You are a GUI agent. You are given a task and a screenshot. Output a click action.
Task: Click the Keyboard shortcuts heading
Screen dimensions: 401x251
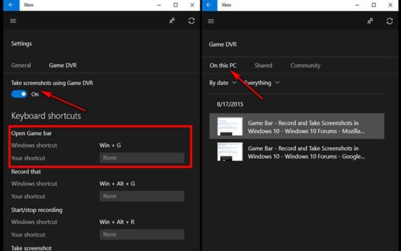click(46, 116)
